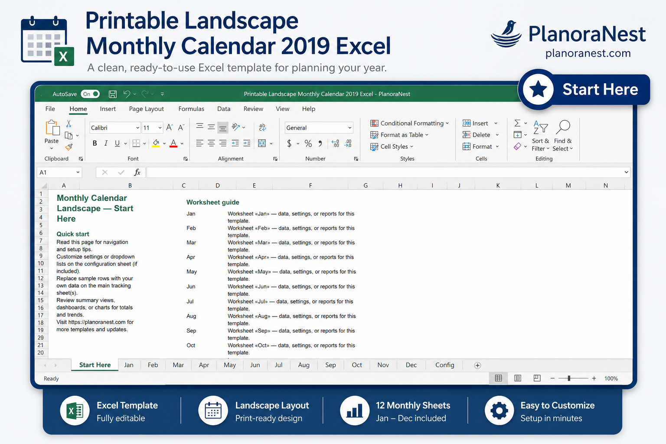Toggle align text right
666x444 pixels.
223,143
